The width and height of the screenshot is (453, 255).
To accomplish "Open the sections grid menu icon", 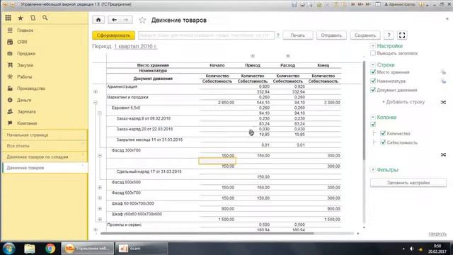I will coord(8,18).
